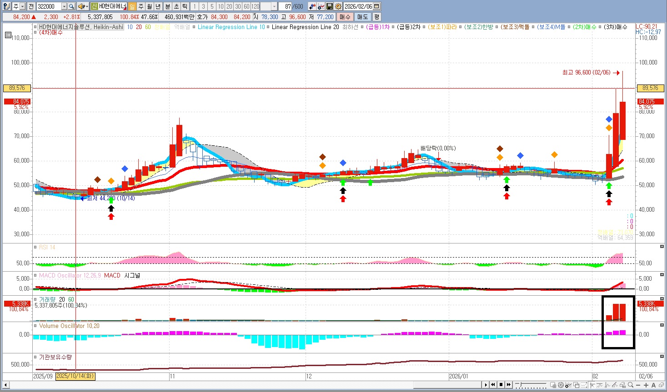Click the zigzag wave line tool icon
Screen dimensions: 667x392
[607, 385]
